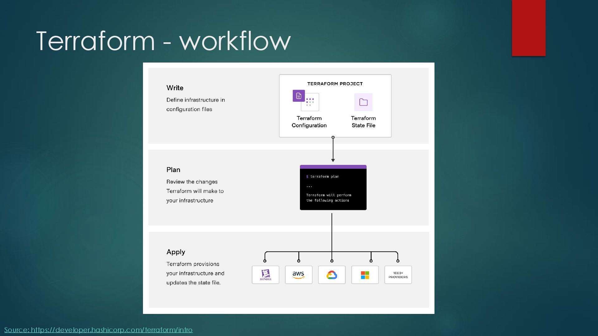This screenshot has height=336, width=598.
Task: Click the Terraform State File folder icon
Action: 363,102
